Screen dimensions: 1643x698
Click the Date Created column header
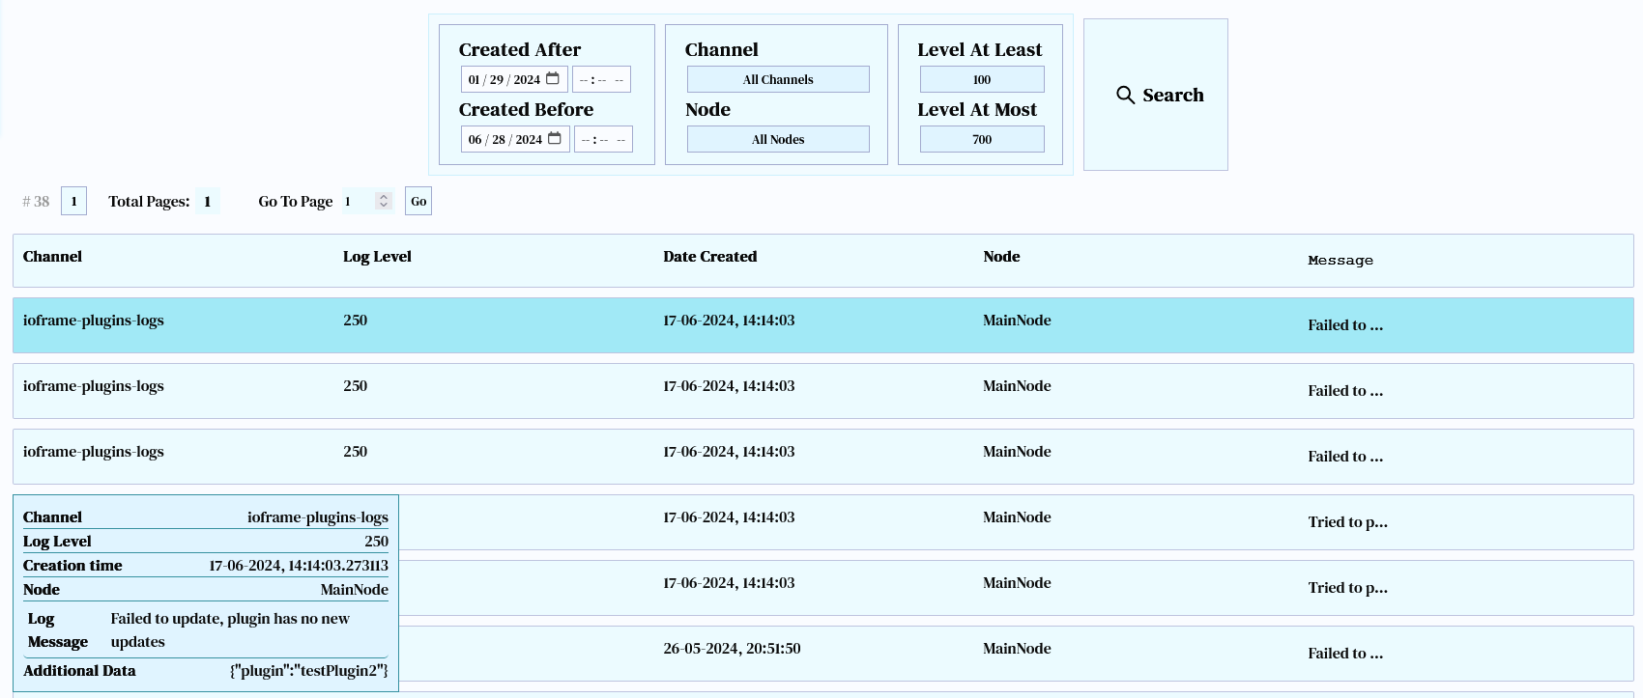pyautogui.click(x=710, y=257)
